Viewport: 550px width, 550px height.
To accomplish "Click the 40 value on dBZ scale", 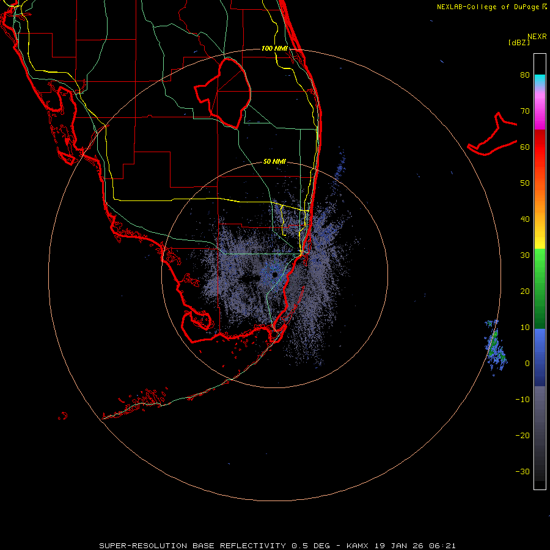I will (525, 219).
